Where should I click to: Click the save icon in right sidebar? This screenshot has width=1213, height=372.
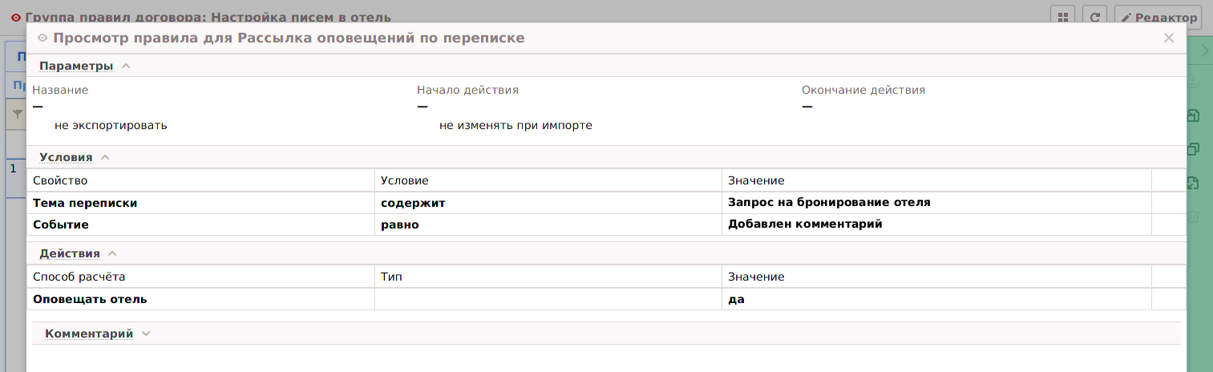1193,115
